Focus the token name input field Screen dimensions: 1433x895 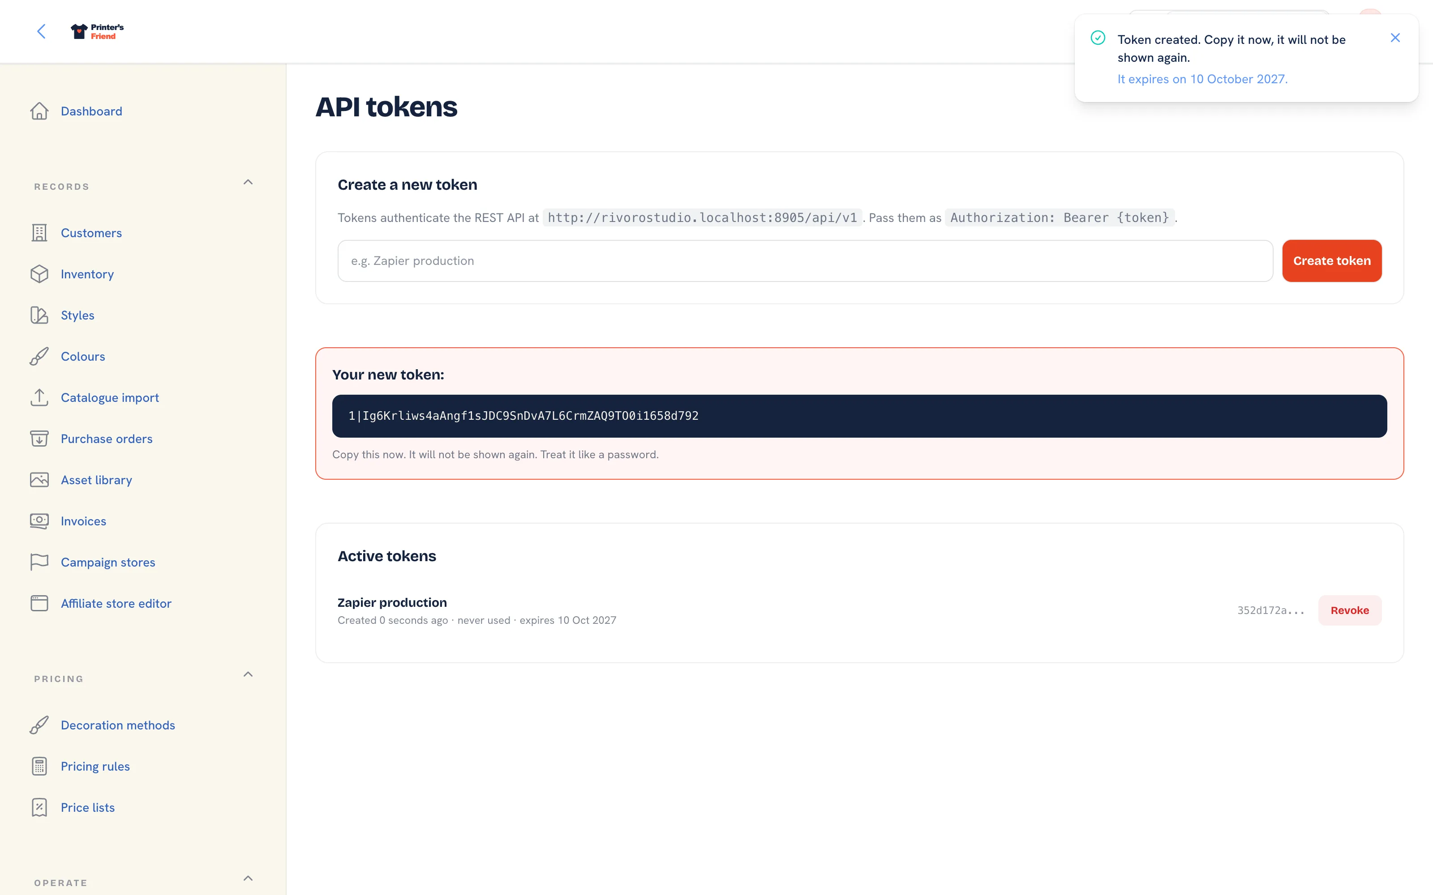[x=805, y=261]
